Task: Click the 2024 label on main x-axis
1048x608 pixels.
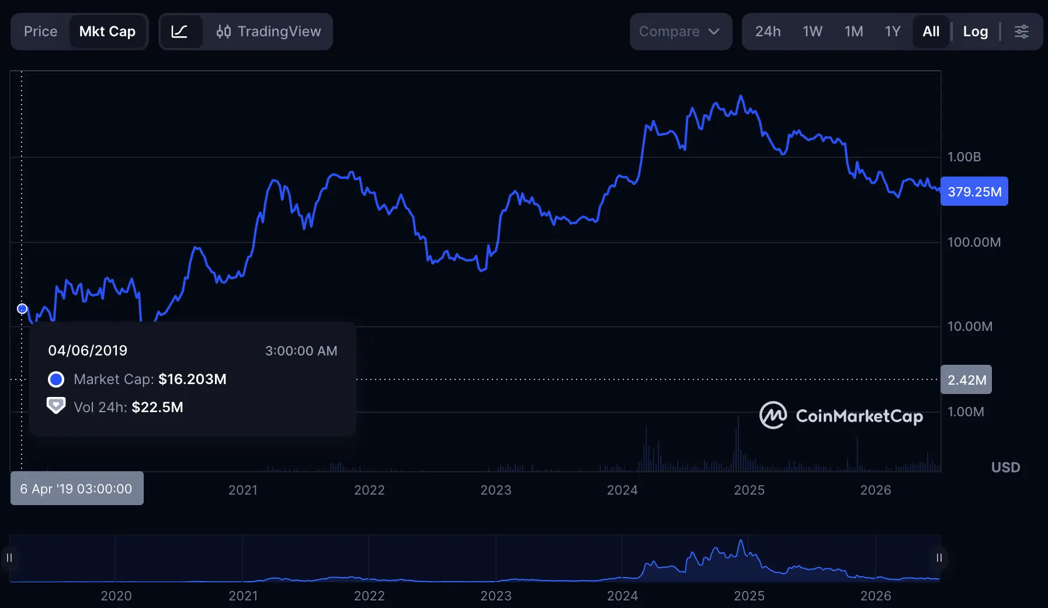Action: click(x=622, y=490)
